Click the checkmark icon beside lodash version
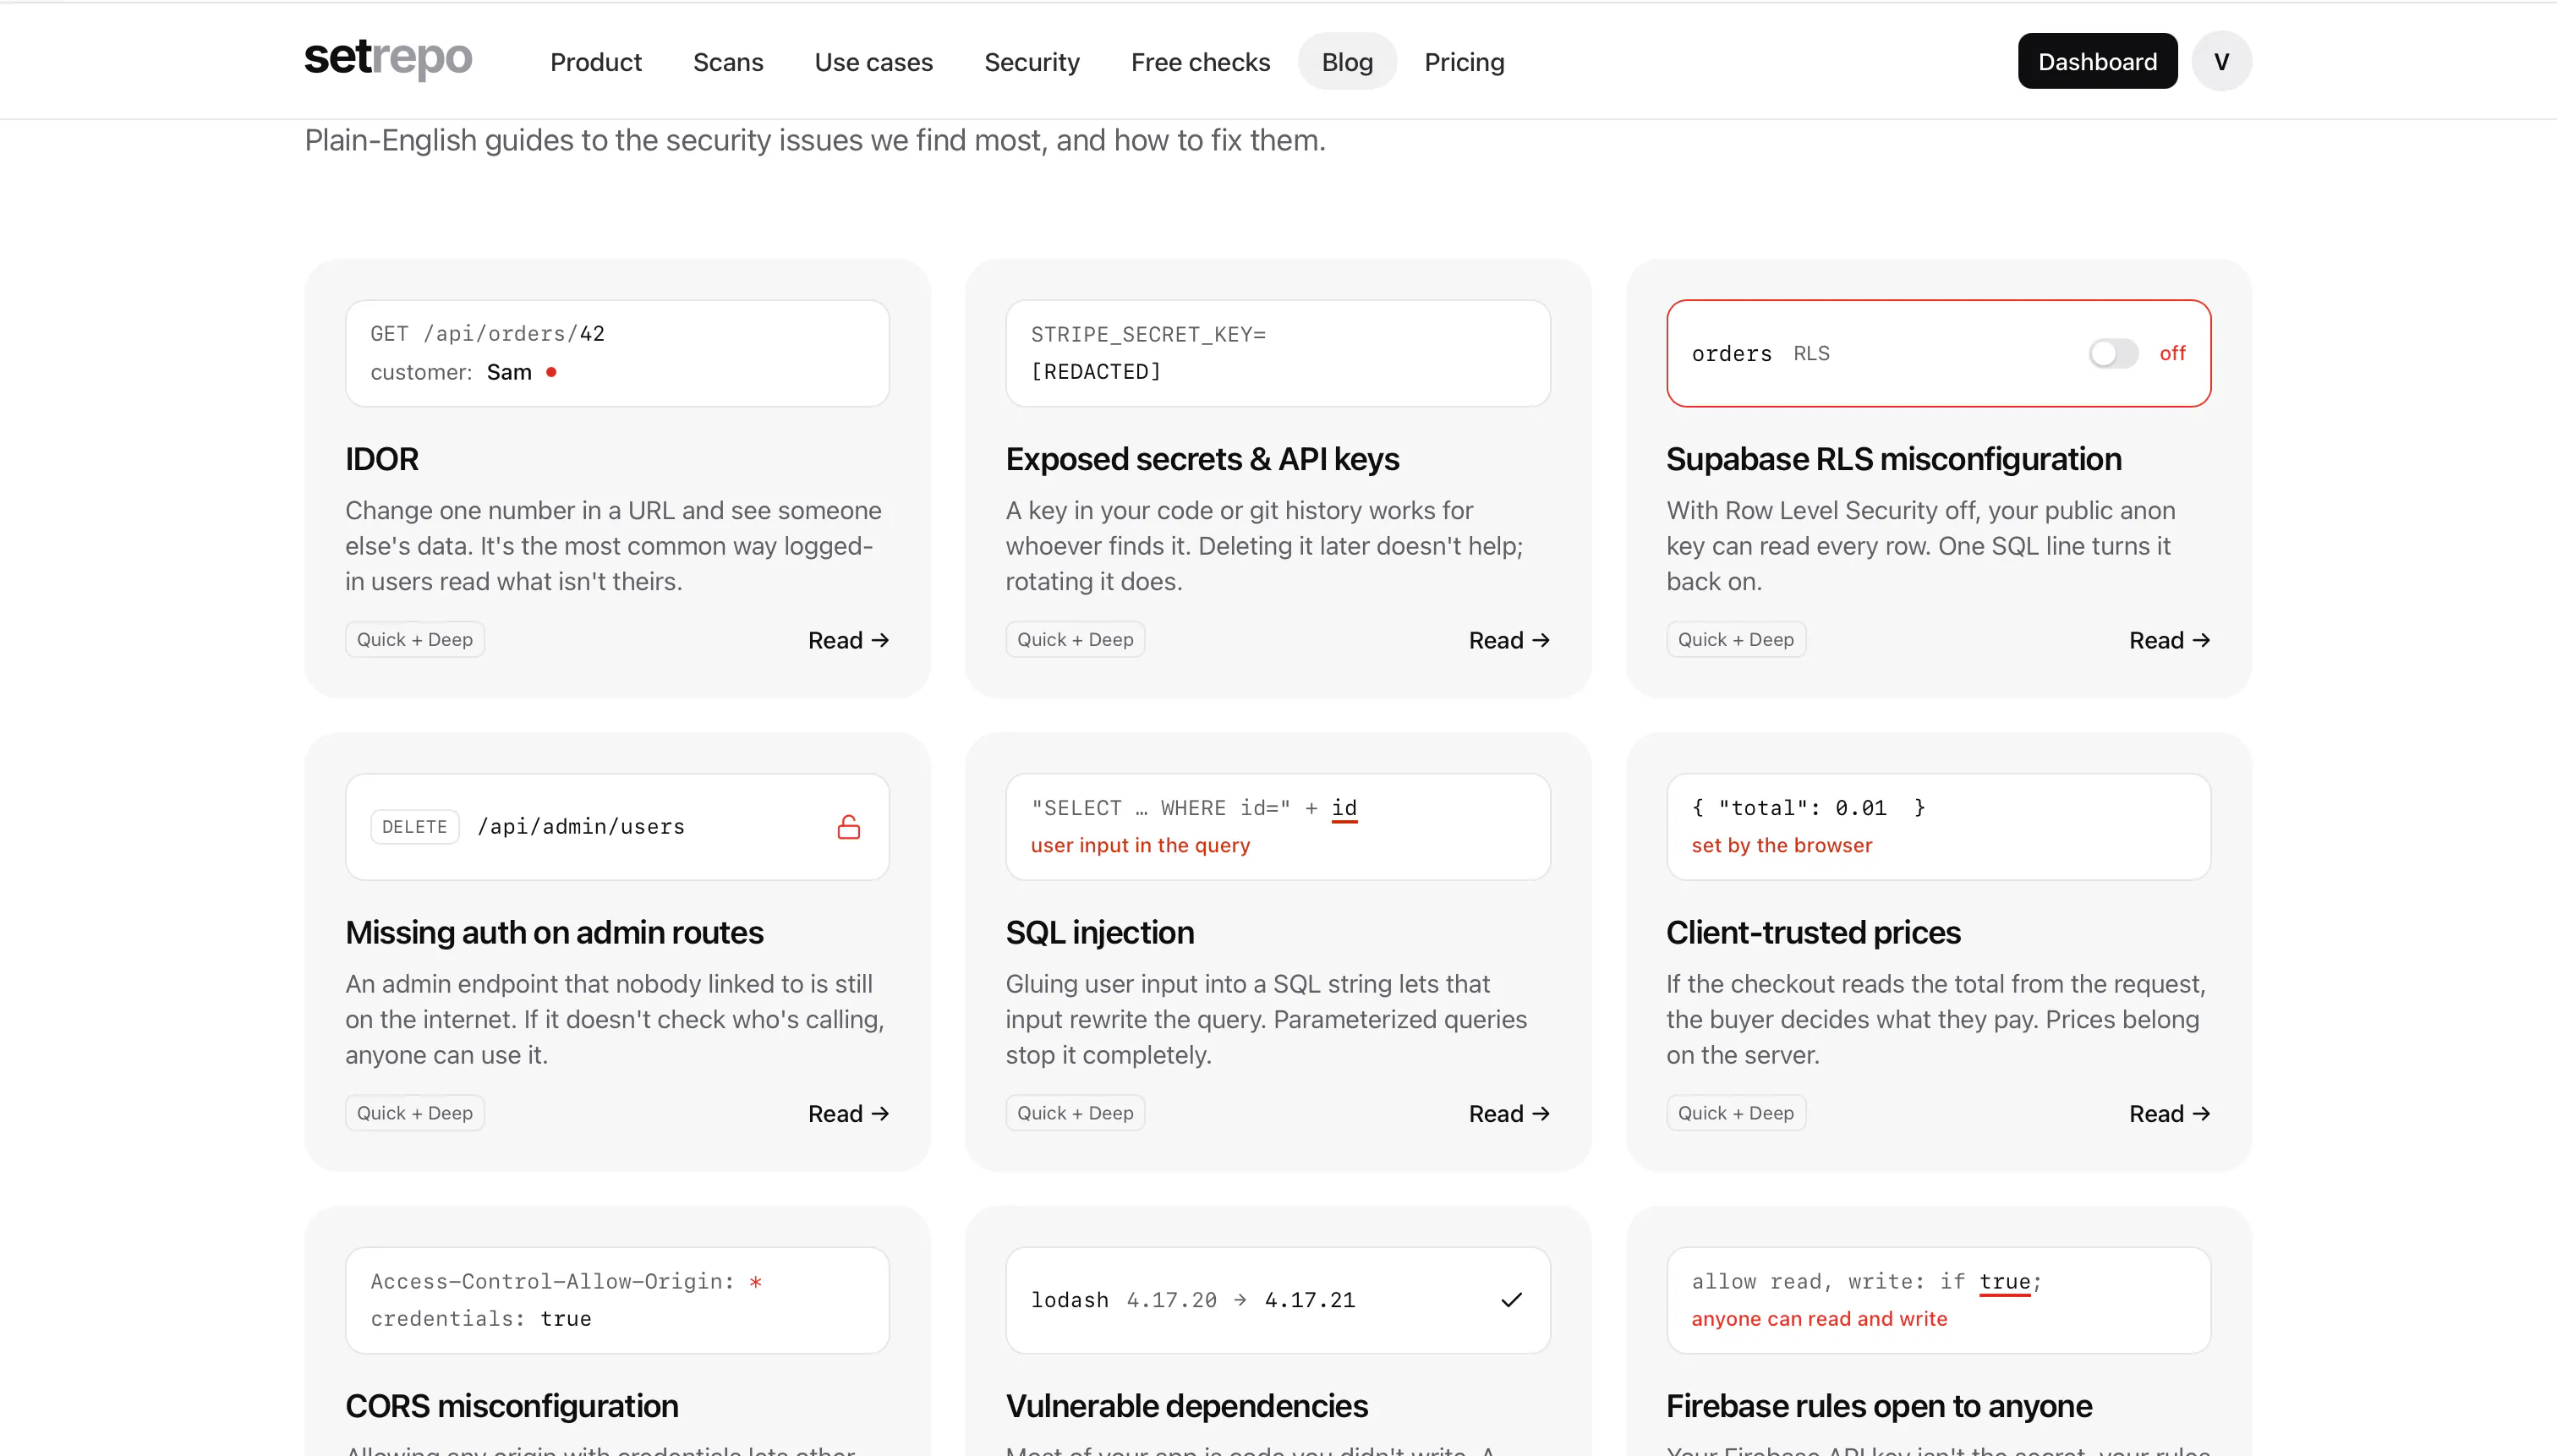 click(x=1511, y=1300)
